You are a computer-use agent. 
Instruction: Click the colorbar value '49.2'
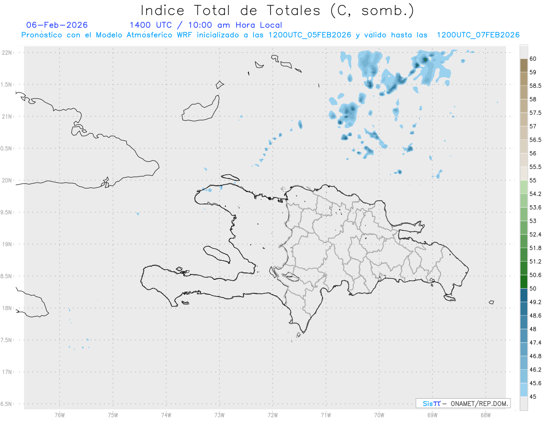pyautogui.click(x=535, y=302)
